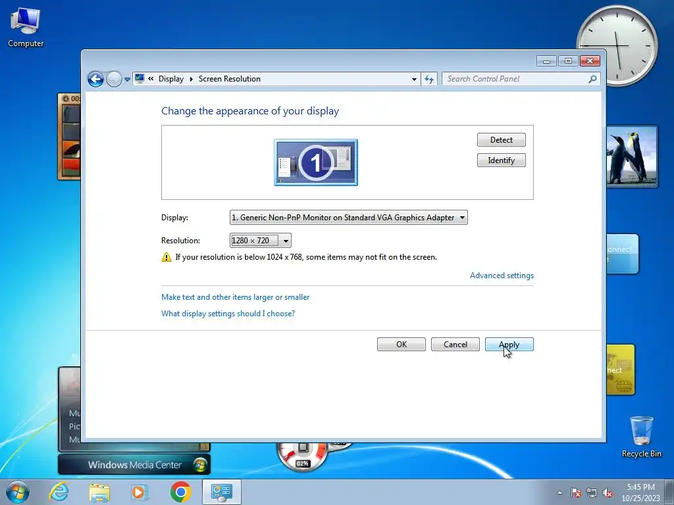Open the address bar history dropdown
This screenshot has width=674, height=505.
coord(414,79)
